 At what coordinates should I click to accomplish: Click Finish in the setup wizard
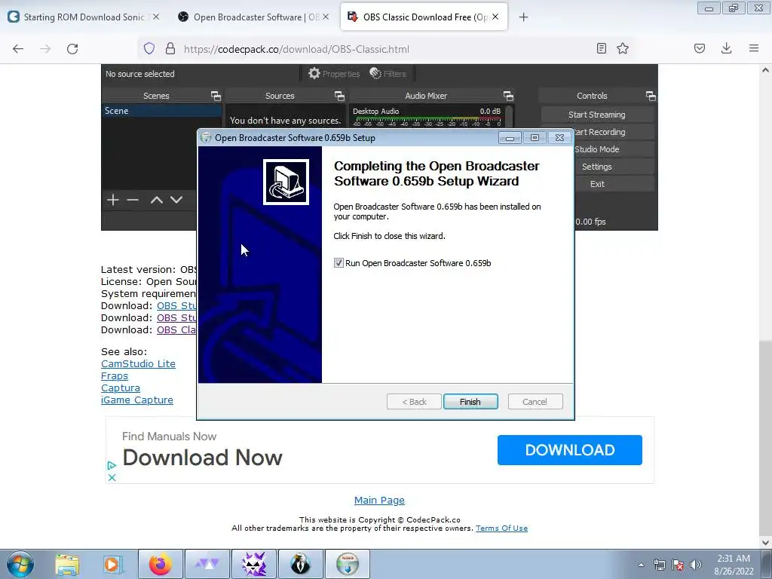[470, 402]
